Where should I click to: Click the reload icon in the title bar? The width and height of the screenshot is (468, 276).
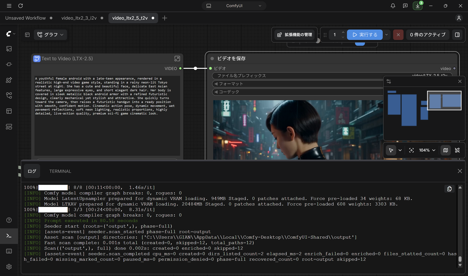click(20, 6)
